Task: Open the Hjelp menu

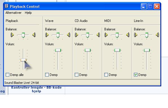Action: tap(28, 13)
